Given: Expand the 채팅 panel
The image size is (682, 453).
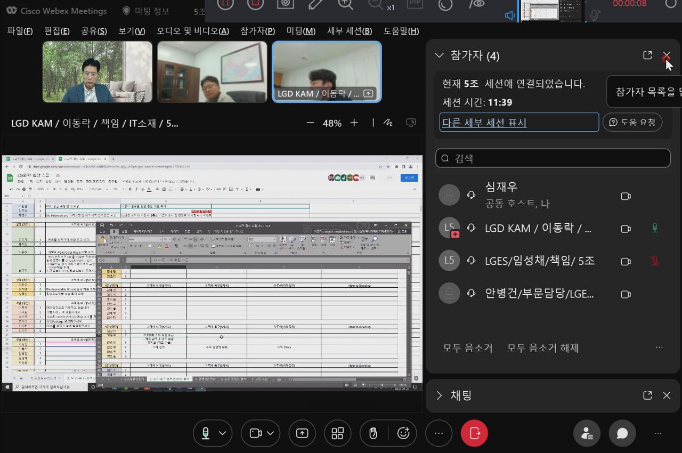Looking at the screenshot, I should tap(439, 395).
